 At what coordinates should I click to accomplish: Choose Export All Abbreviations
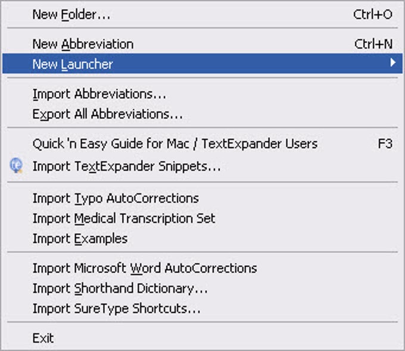(107, 114)
